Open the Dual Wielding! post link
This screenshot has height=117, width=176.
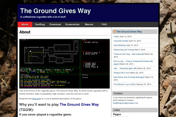tap(120, 45)
